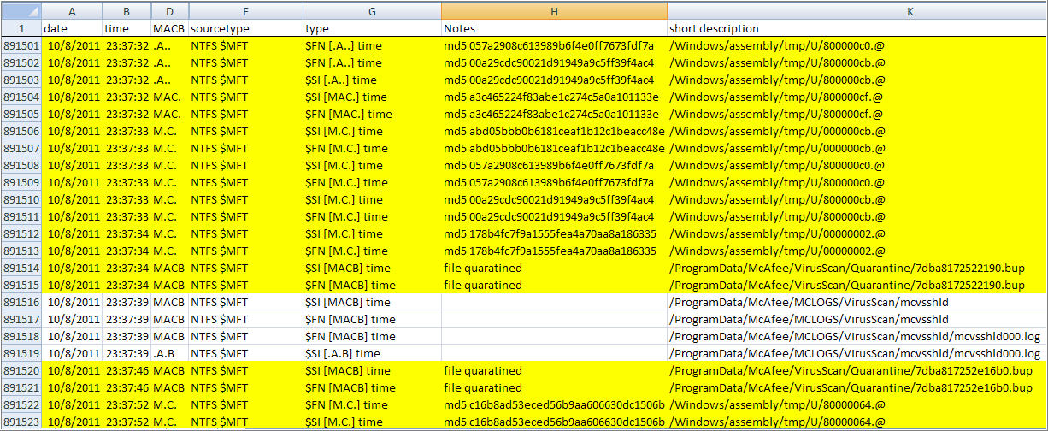Select the highlighted column H header
1048x431 pixels.
(x=554, y=11)
